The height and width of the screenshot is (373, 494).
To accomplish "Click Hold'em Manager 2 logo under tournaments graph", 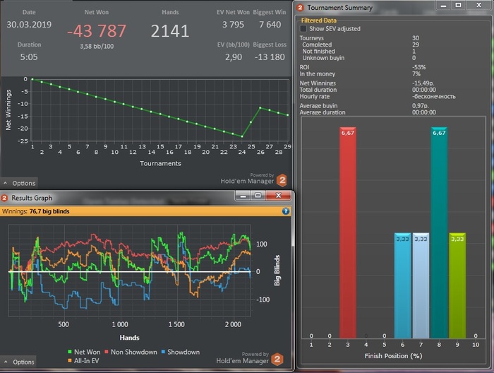I will (x=282, y=180).
